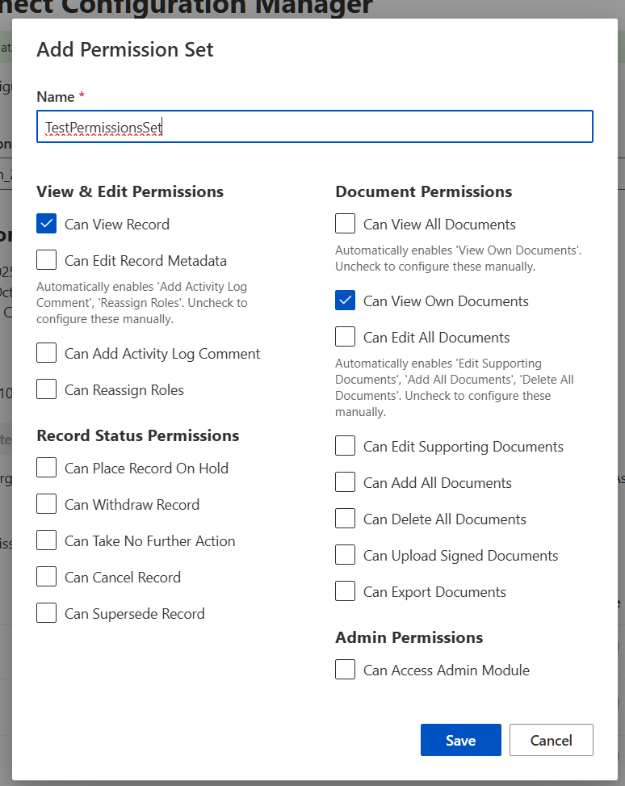Save the new permission set

click(460, 740)
